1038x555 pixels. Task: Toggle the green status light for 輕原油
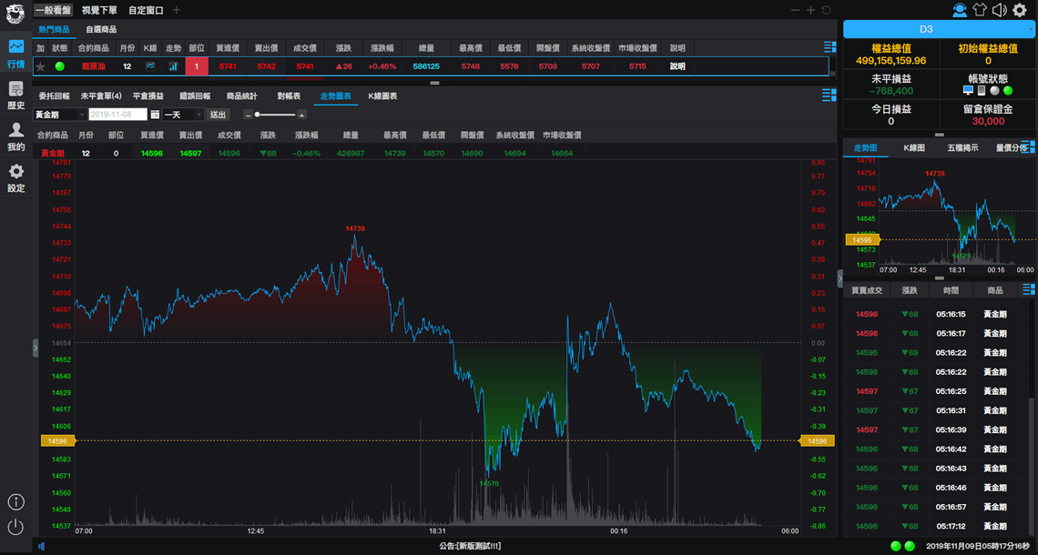[59, 66]
